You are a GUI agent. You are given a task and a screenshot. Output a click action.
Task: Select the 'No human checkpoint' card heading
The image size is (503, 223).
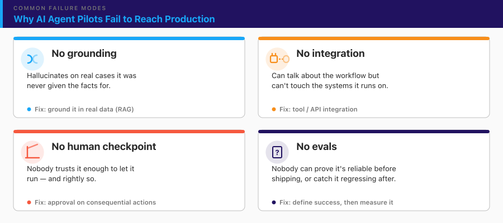pos(104,147)
